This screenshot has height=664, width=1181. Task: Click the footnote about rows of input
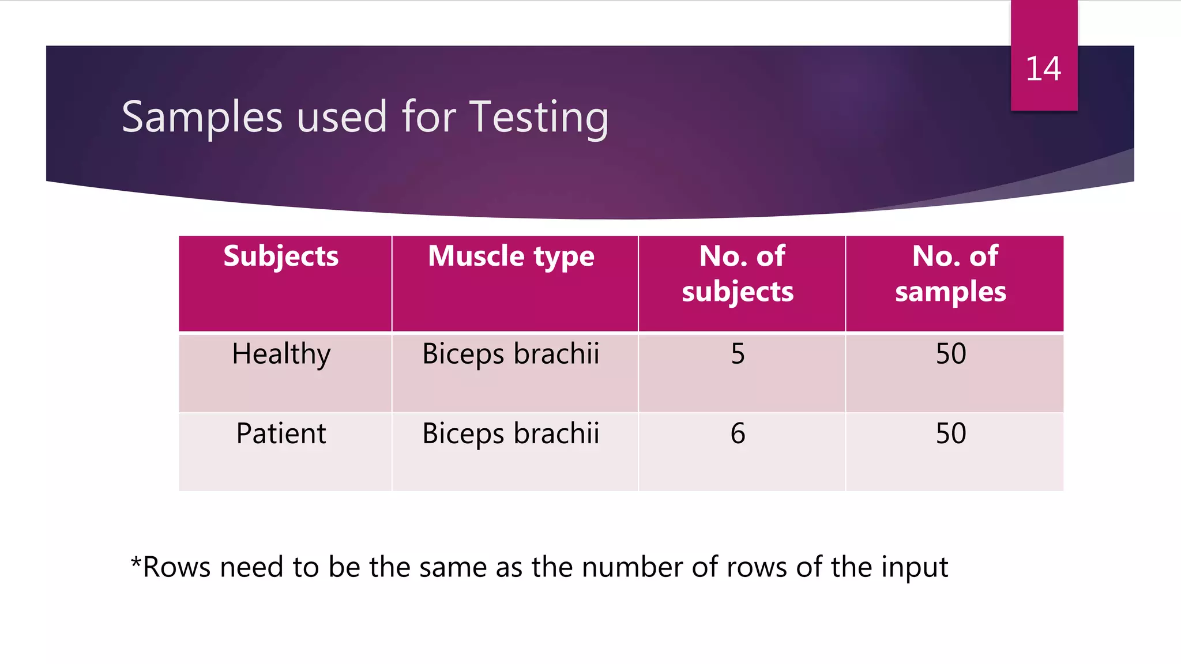tap(539, 567)
